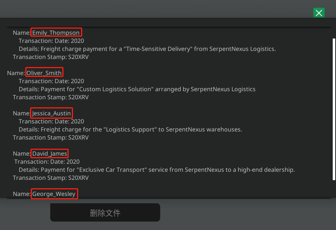Click Oliver_Smith's Transaction Stamp S20XRV line
Screen dimensions: 336x230
(x=51, y=97)
